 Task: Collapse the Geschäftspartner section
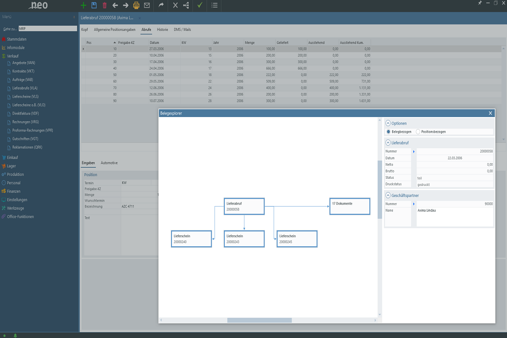point(388,196)
